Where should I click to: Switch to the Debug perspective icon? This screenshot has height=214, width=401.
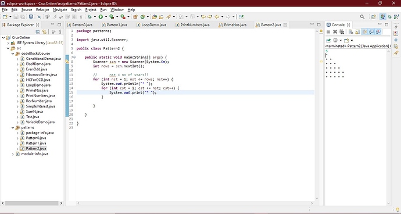[x=389, y=17]
